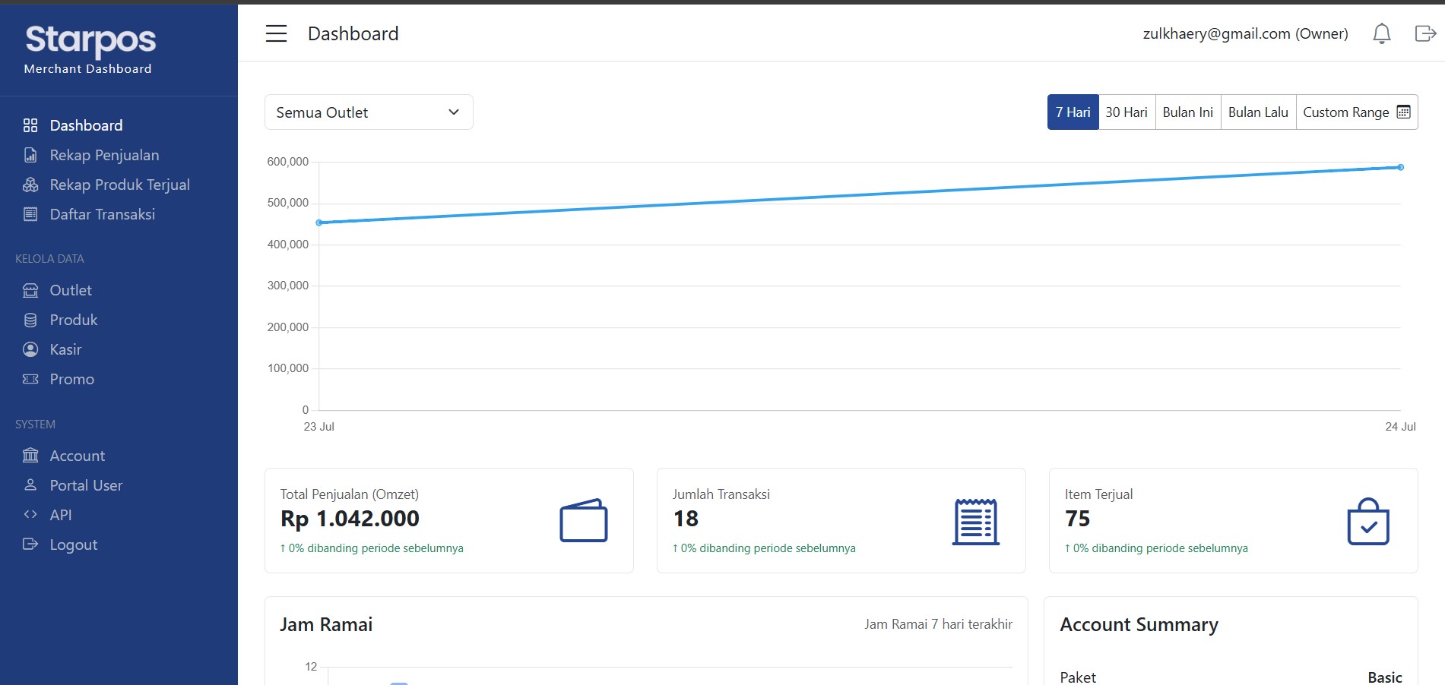Click the Account Summary heading
The width and height of the screenshot is (1445, 685).
click(1139, 624)
